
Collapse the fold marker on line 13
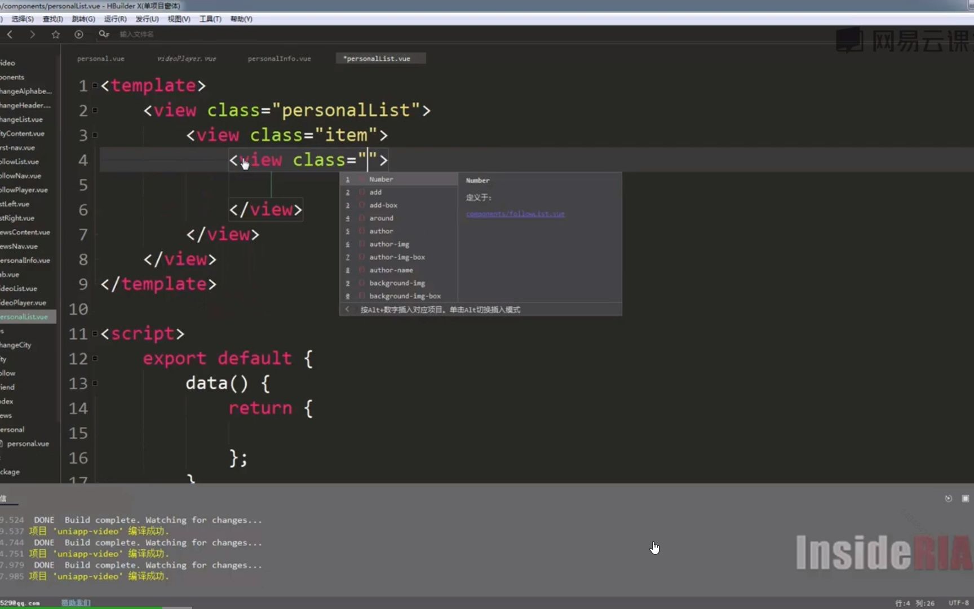(x=95, y=383)
